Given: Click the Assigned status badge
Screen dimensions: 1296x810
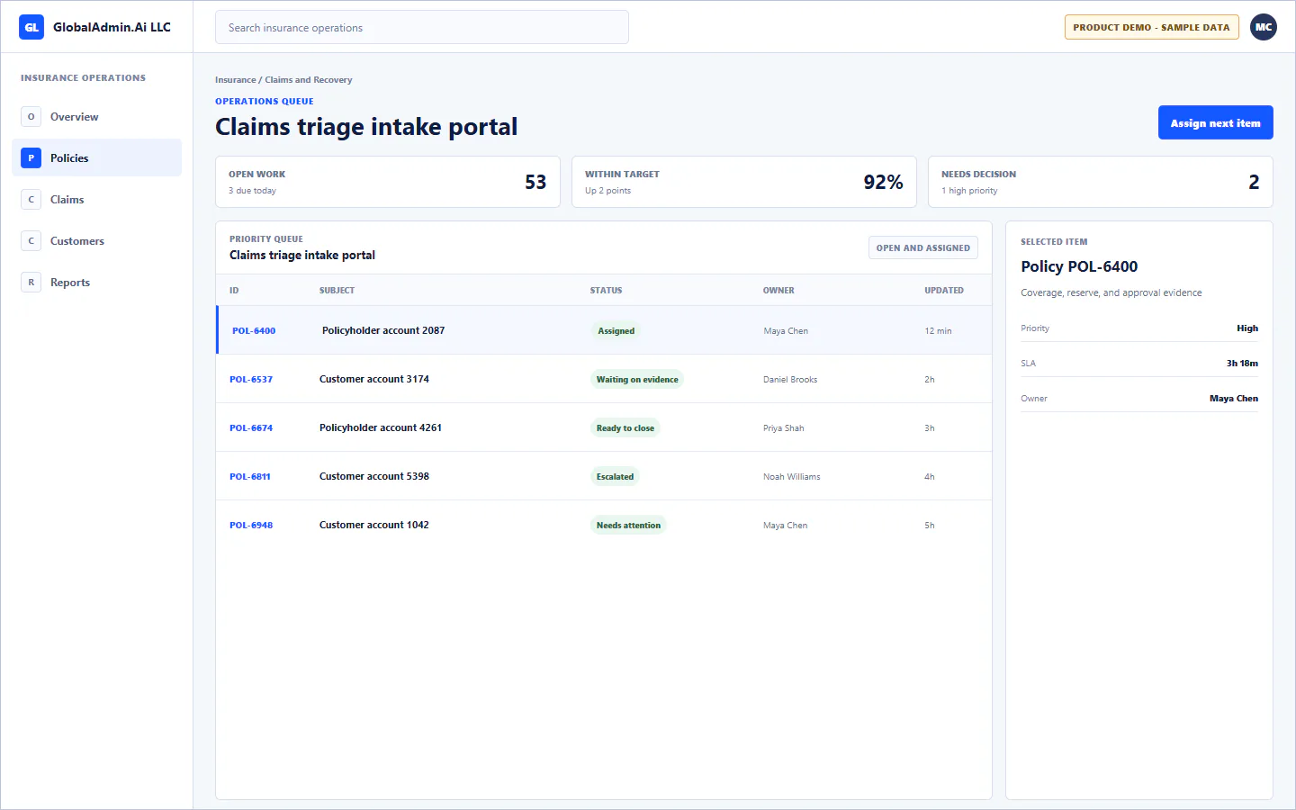Looking at the screenshot, I should 616,331.
